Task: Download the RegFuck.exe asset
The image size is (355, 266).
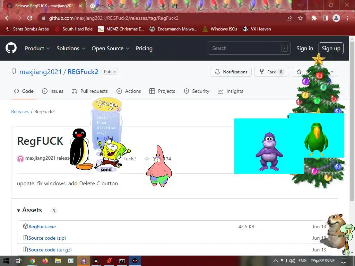Action: pos(42,227)
